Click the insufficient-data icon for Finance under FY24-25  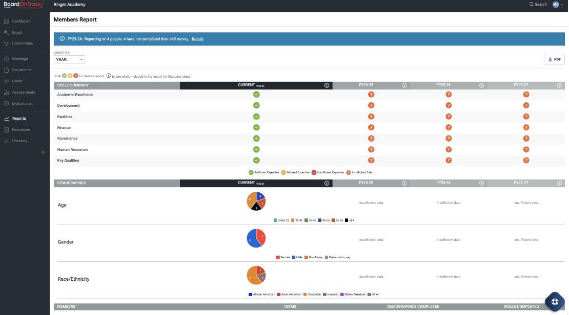[x=371, y=127]
